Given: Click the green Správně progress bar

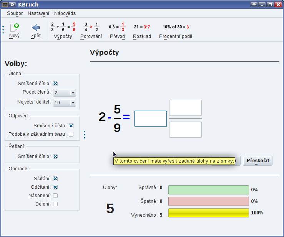Looking at the screenshot, I should [x=208, y=190].
